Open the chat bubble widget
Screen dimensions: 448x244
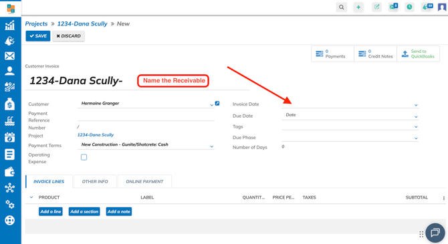pyautogui.click(x=435, y=233)
